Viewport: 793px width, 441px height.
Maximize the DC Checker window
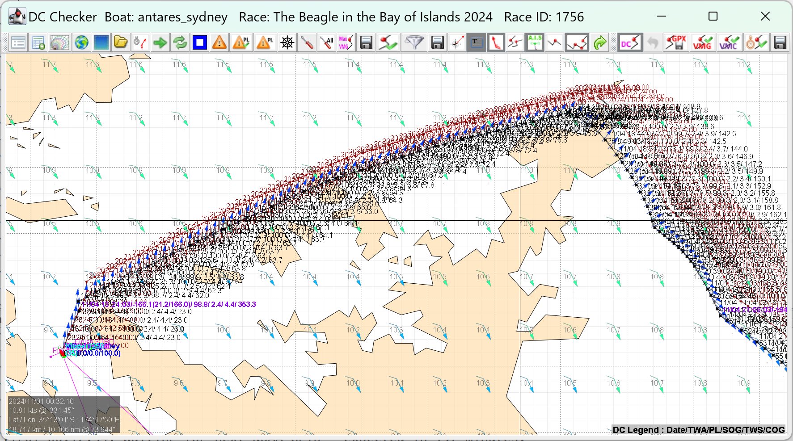[713, 17]
